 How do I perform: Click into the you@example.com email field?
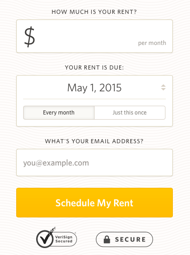[x=95, y=162]
